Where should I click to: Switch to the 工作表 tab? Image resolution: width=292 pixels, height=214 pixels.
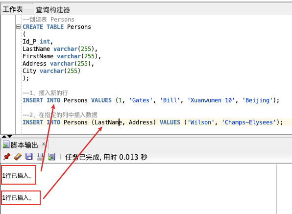13,9
